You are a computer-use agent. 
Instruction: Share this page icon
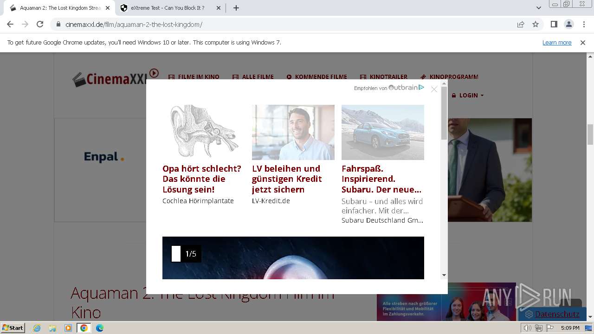tap(521, 25)
